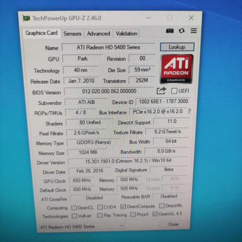Click the Computing label

coord(57,208)
